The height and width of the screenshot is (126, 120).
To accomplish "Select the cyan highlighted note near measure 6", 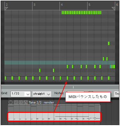I will pos(110,67).
